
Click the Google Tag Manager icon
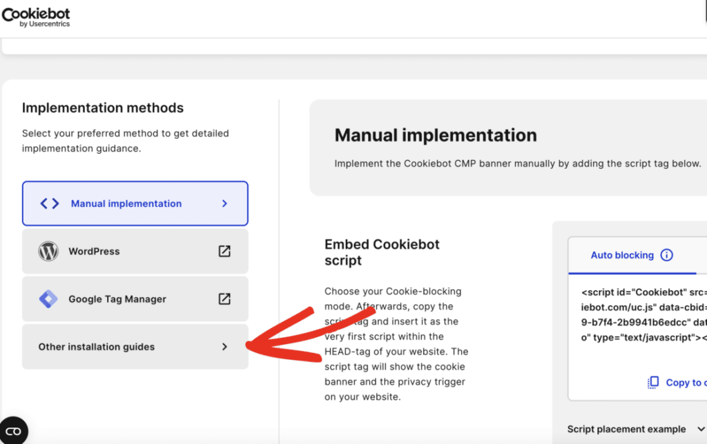[48, 299]
